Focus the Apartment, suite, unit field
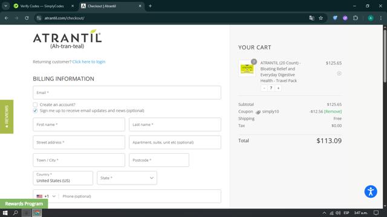Screen dimensions: 387x217 click(175, 142)
